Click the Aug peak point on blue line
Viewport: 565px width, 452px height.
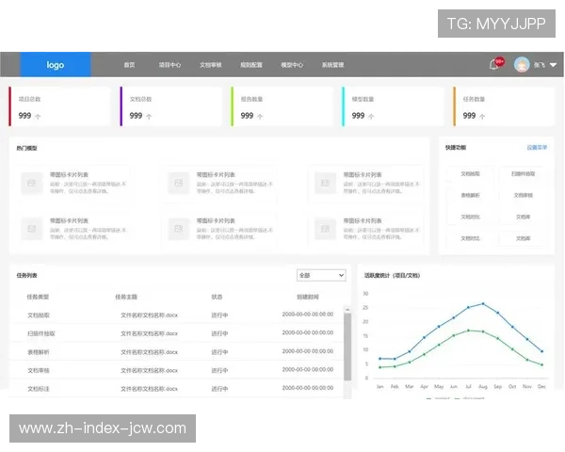483,304
